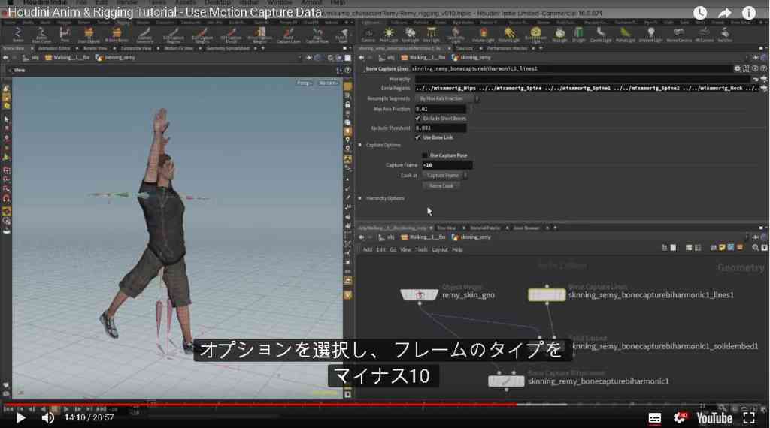Select the Paint Capture Layer shelf tool
This screenshot has height=428, width=770.
pyautogui.click(x=288, y=35)
